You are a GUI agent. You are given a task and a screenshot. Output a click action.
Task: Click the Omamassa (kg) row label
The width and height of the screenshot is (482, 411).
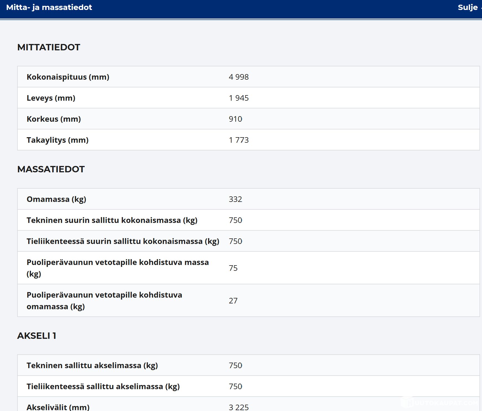[x=56, y=199]
